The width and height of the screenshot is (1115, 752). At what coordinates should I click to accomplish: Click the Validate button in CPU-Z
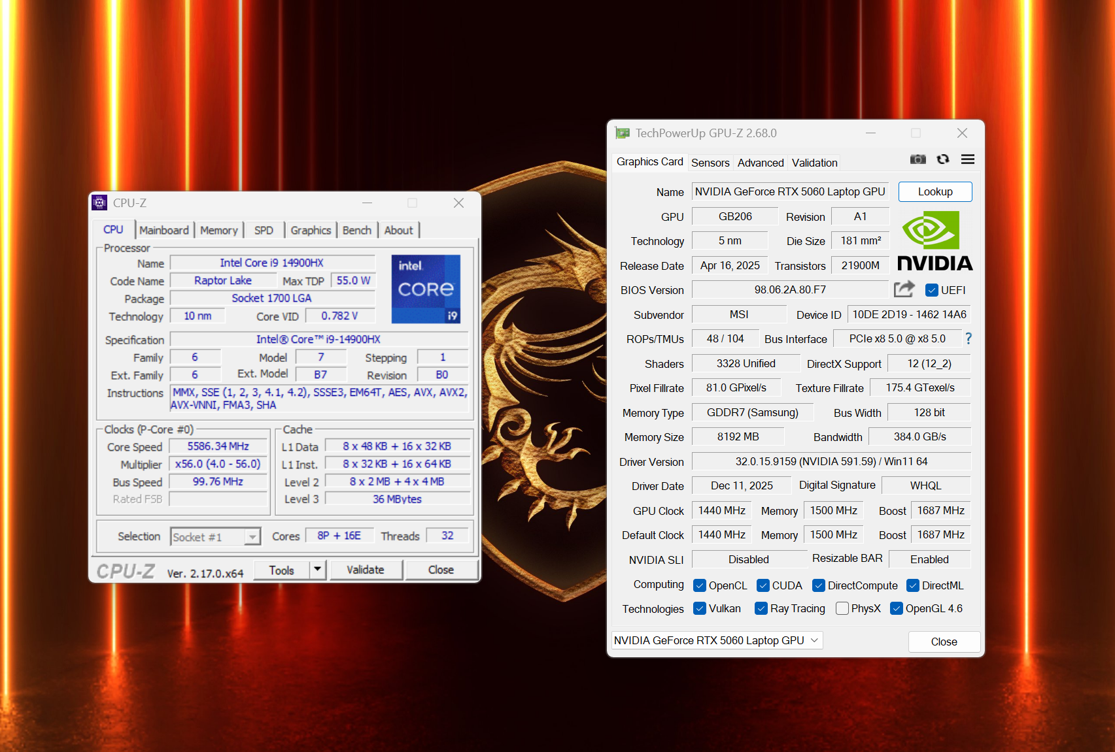tap(365, 570)
